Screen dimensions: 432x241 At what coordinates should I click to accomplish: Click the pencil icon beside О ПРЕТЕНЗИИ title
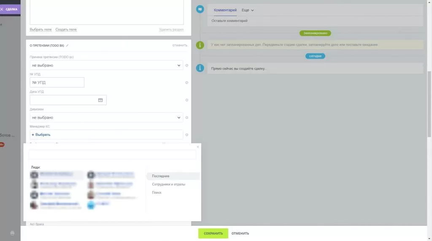(x=67, y=46)
